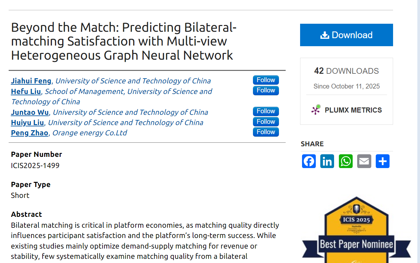
Task: Open Juntao Wu author link
Action: (30, 112)
